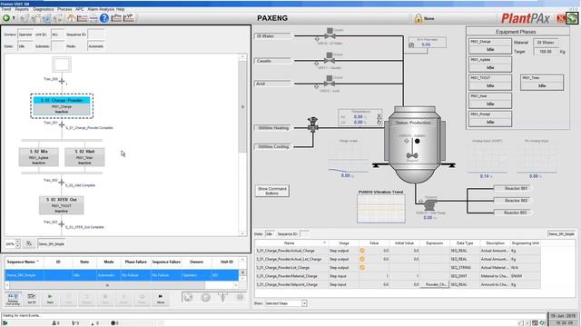Screen dimensions: 581x327
Task: Click the padlock security icon in header
Action: [419, 18]
